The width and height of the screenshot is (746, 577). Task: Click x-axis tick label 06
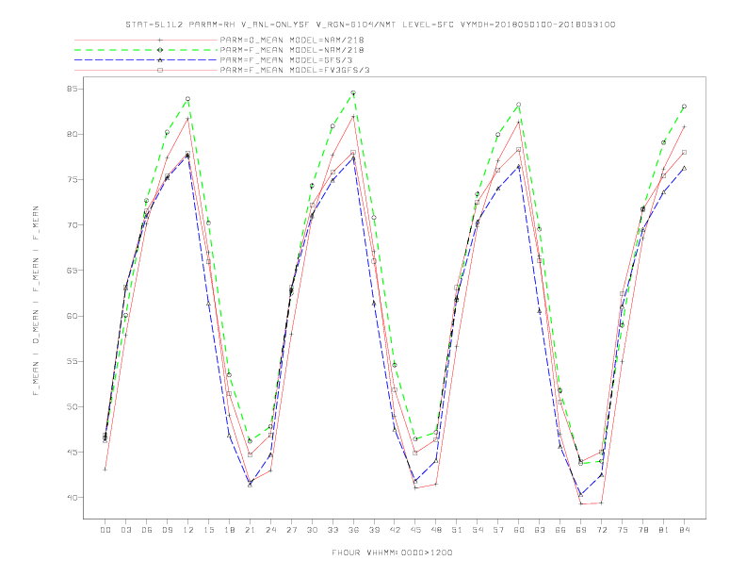point(147,530)
